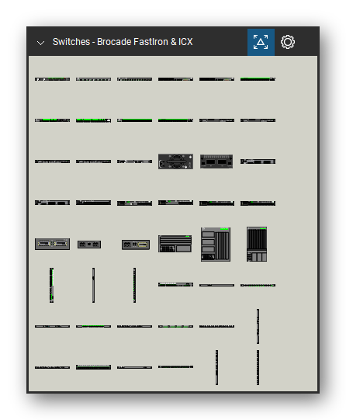Image resolution: width=346 pixels, height=420 pixels.
Task: Select the dark module with two large ports
Action: pos(216,161)
